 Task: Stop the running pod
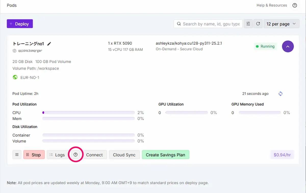[x=34, y=155]
